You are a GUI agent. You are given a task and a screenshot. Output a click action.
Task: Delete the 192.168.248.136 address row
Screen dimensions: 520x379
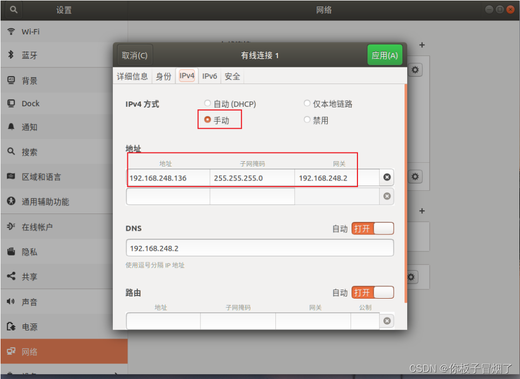coord(387,177)
